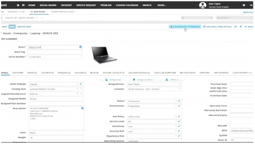Expand the Environment dropdown

tap(176, 106)
